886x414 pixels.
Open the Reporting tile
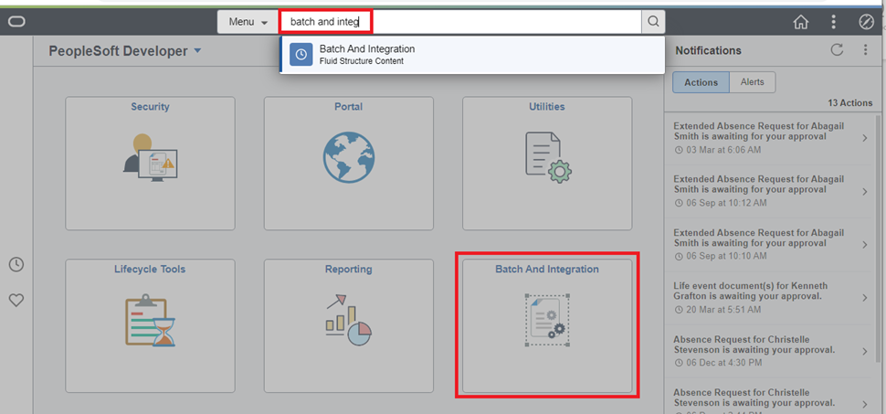pyautogui.click(x=348, y=325)
